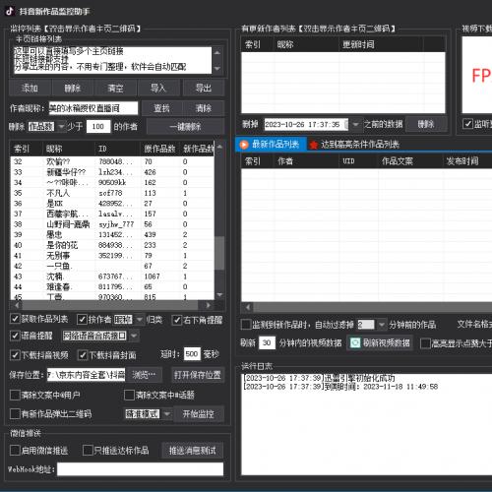
Task: Click the ID column header in monitor list
Action: point(117,149)
